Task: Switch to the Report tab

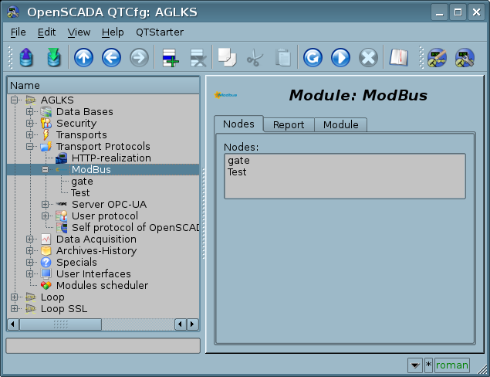Action: [288, 124]
